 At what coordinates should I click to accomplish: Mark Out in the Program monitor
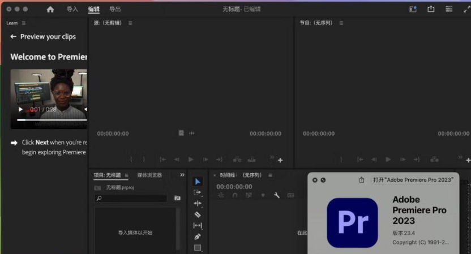pyautogui.click(x=341, y=160)
